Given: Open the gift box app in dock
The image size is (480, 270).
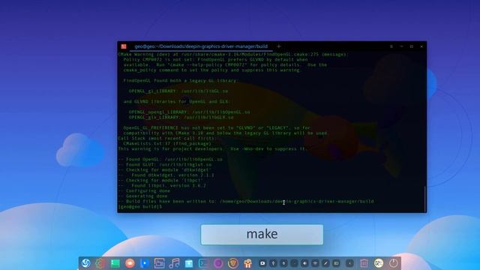Looking at the screenshot, I should pos(247,263).
